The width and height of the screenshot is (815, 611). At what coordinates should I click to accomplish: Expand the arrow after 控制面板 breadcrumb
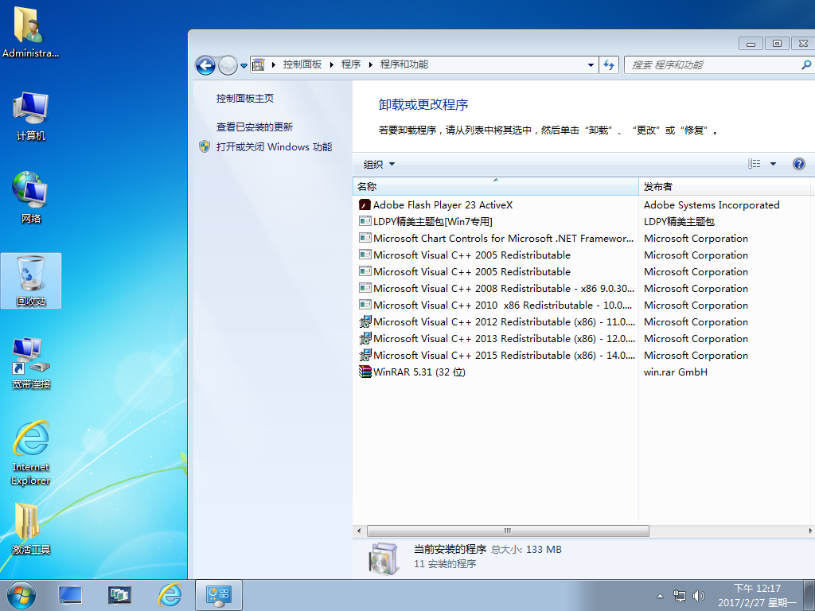[332, 65]
